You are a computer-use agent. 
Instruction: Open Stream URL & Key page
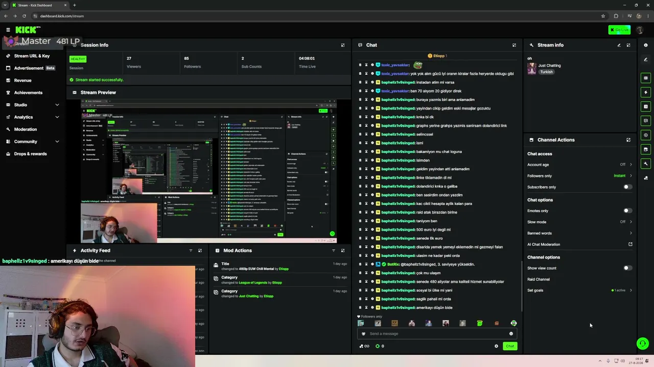33,56
